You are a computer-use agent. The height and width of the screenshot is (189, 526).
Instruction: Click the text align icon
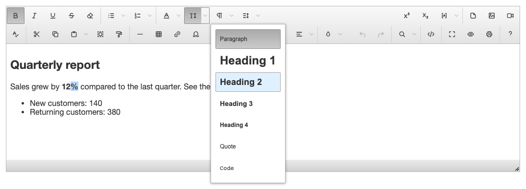coord(299,34)
